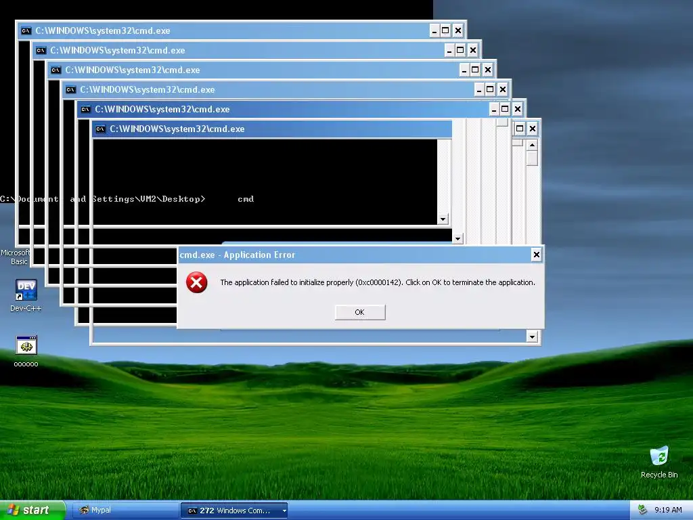Click the frontmost cmd.exe title bar

click(x=272, y=129)
